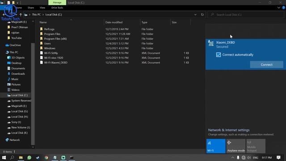Select New Volume drive in navigation pane

pos(19,127)
